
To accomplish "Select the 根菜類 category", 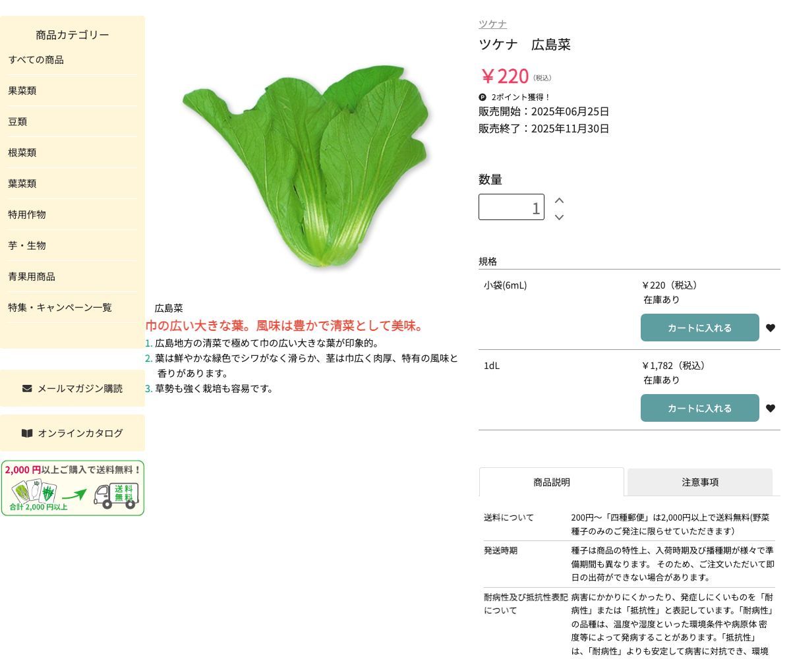I will click(x=22, y=153).
